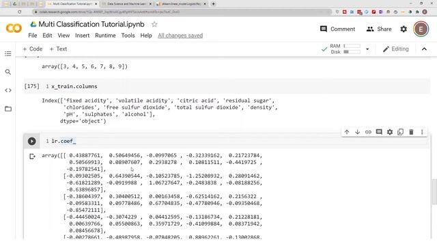Run the lr.coef_ cell

32,141
